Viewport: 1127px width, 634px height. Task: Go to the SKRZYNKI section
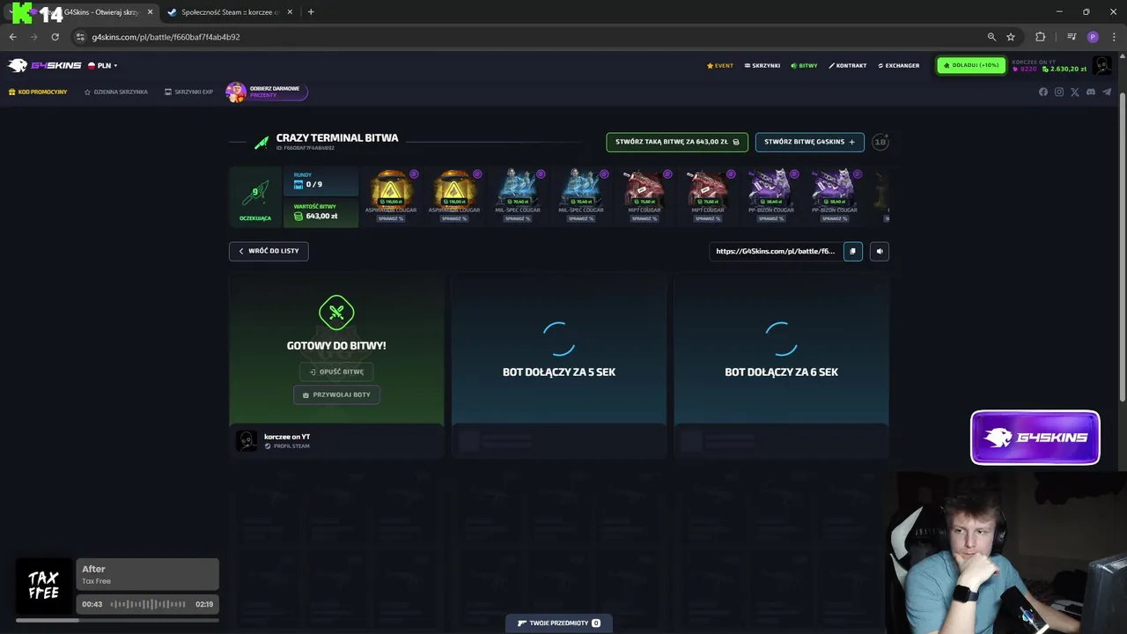coord(762,65)
